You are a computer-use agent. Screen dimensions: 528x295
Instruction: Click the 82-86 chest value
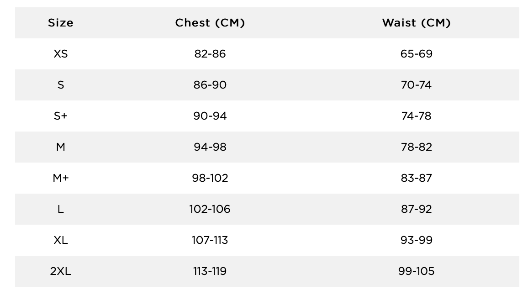coord(210,53)
